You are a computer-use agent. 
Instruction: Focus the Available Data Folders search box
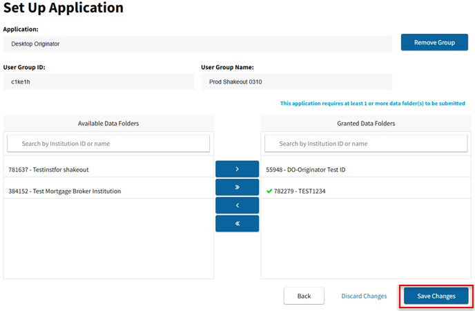pyautogui.click(x=108, y=143)
